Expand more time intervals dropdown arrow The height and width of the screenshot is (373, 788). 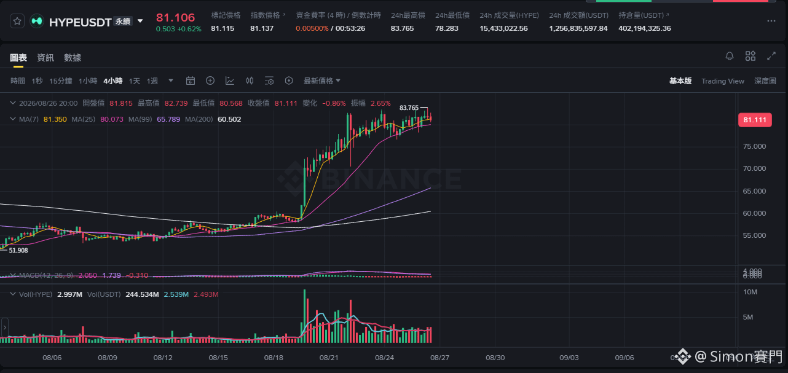point(171,80)
